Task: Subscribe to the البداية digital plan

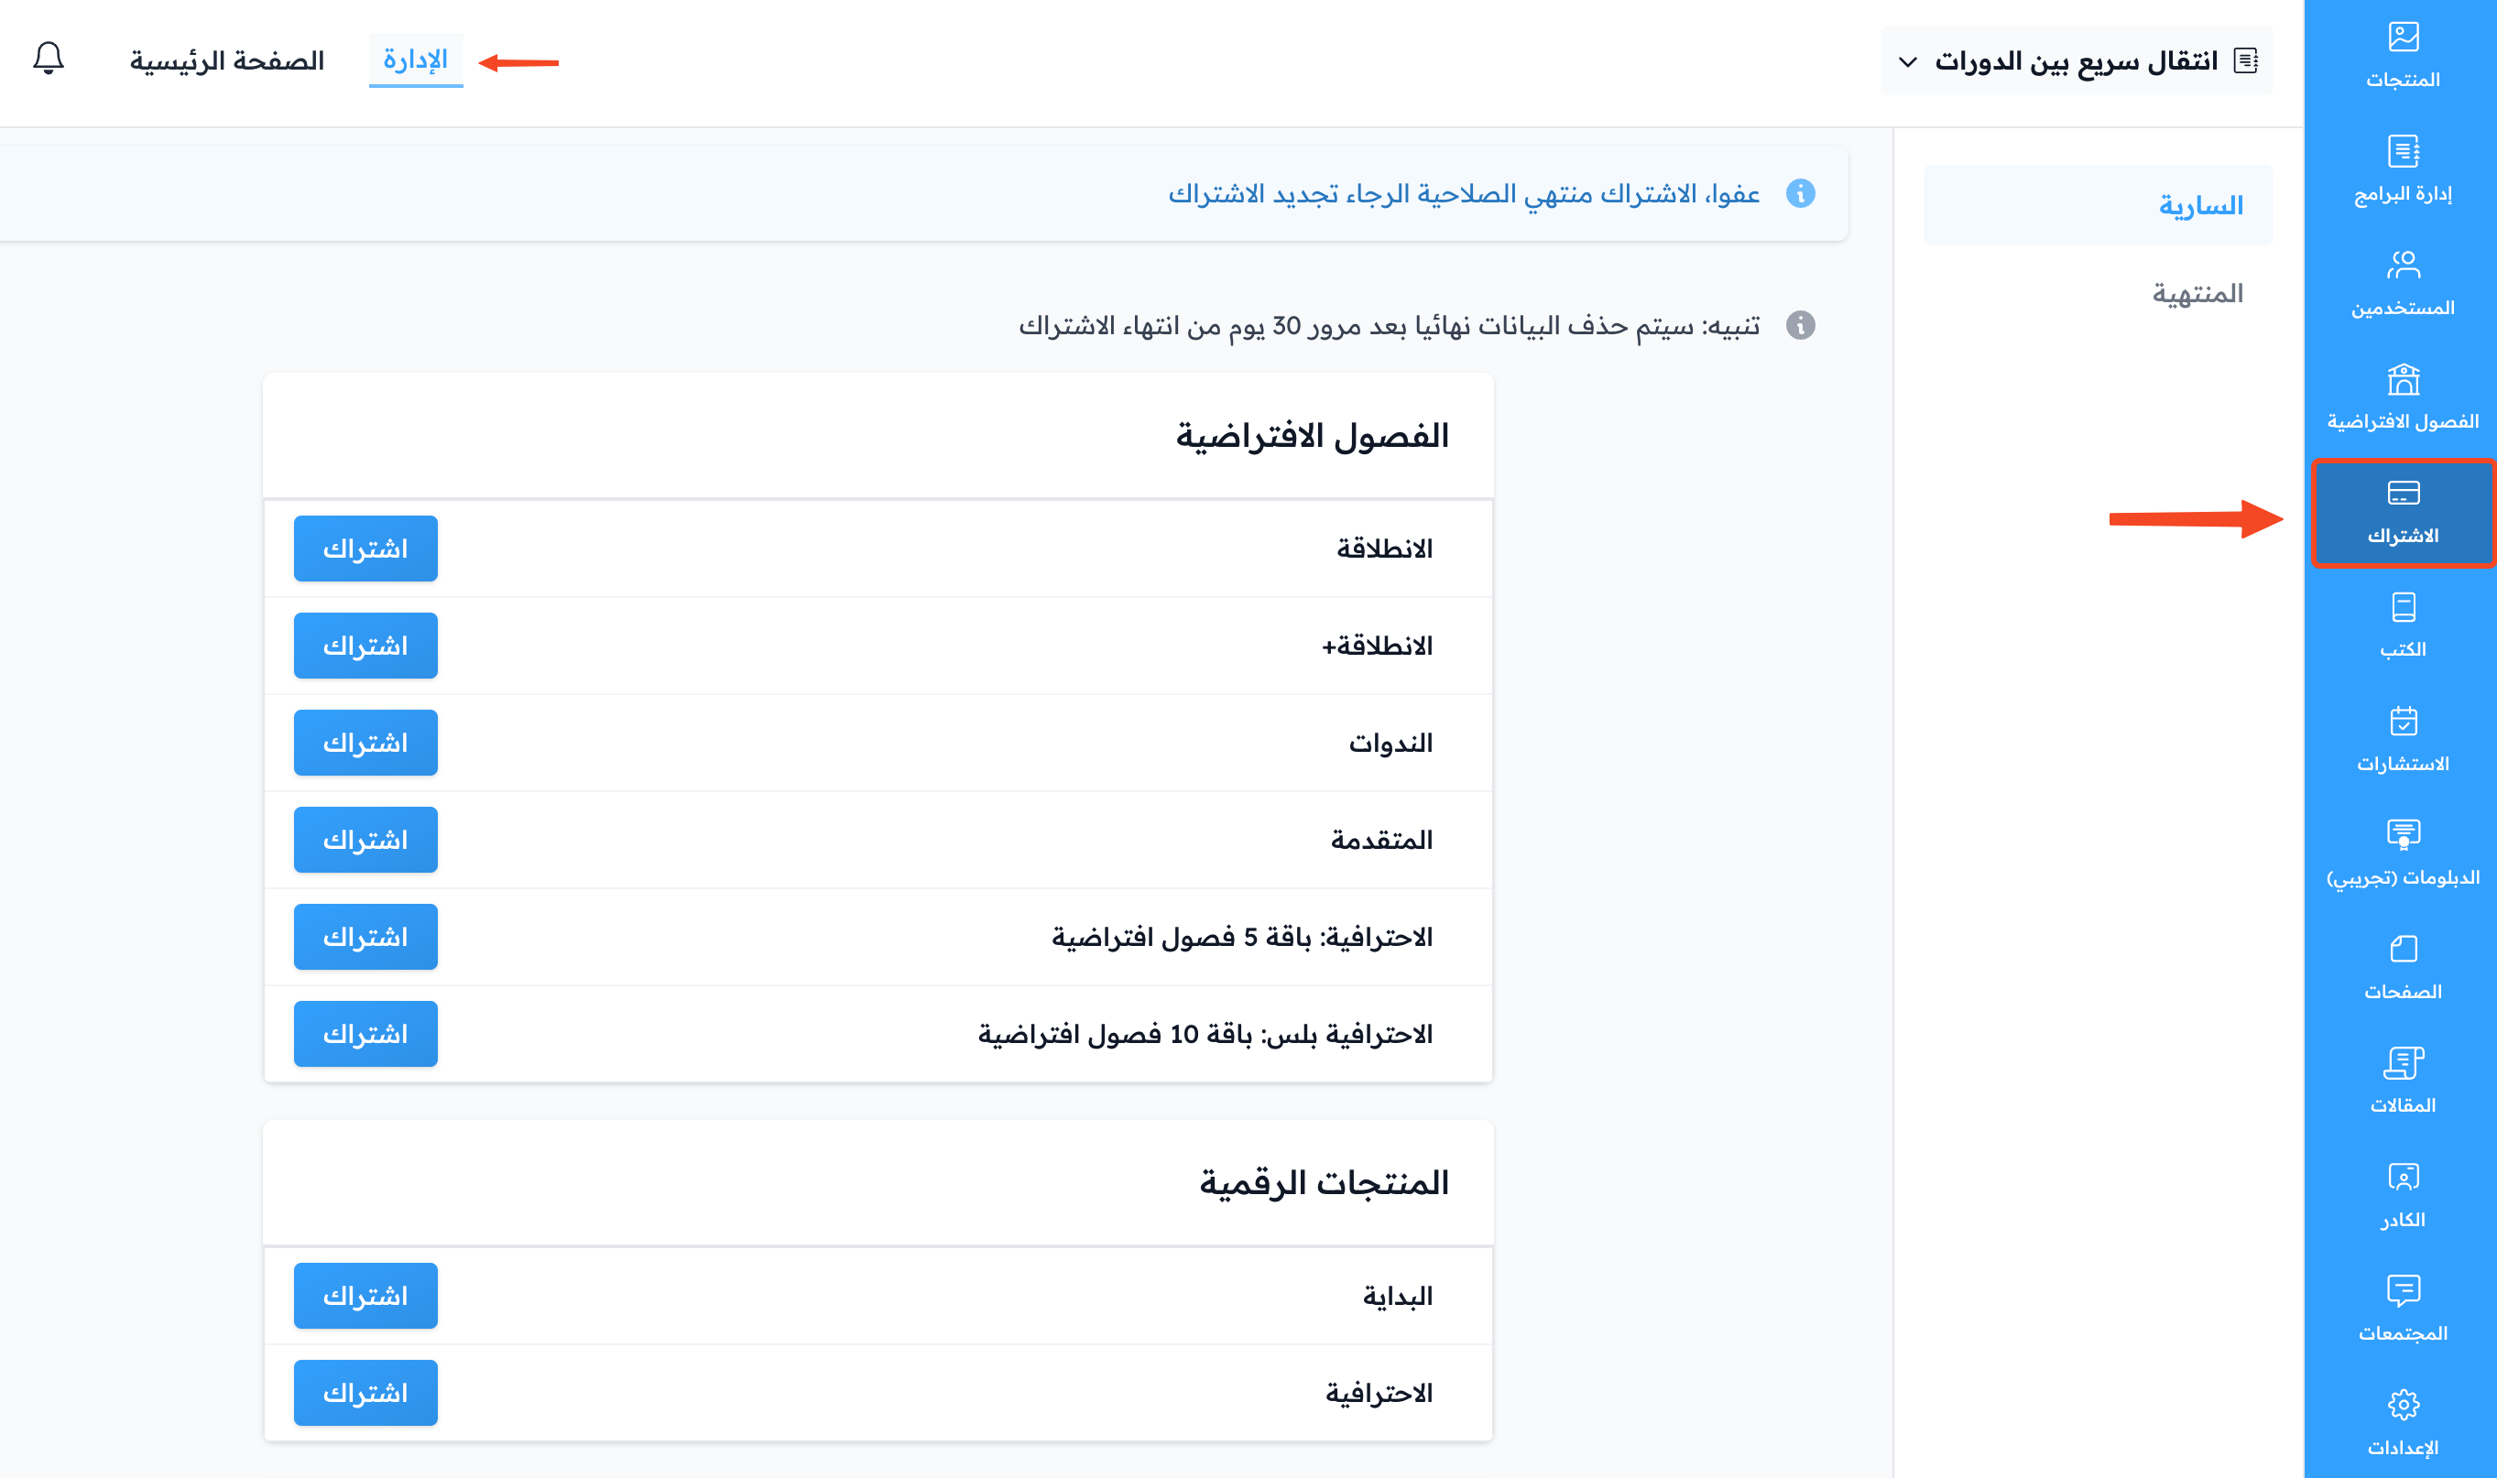Action: tap(365, 1296)
